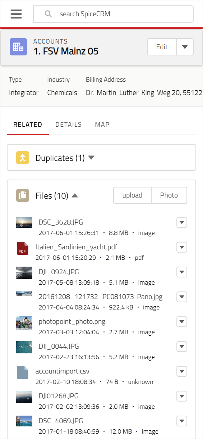
Task: Click the Files panel icon
Action: coord(23,195)
